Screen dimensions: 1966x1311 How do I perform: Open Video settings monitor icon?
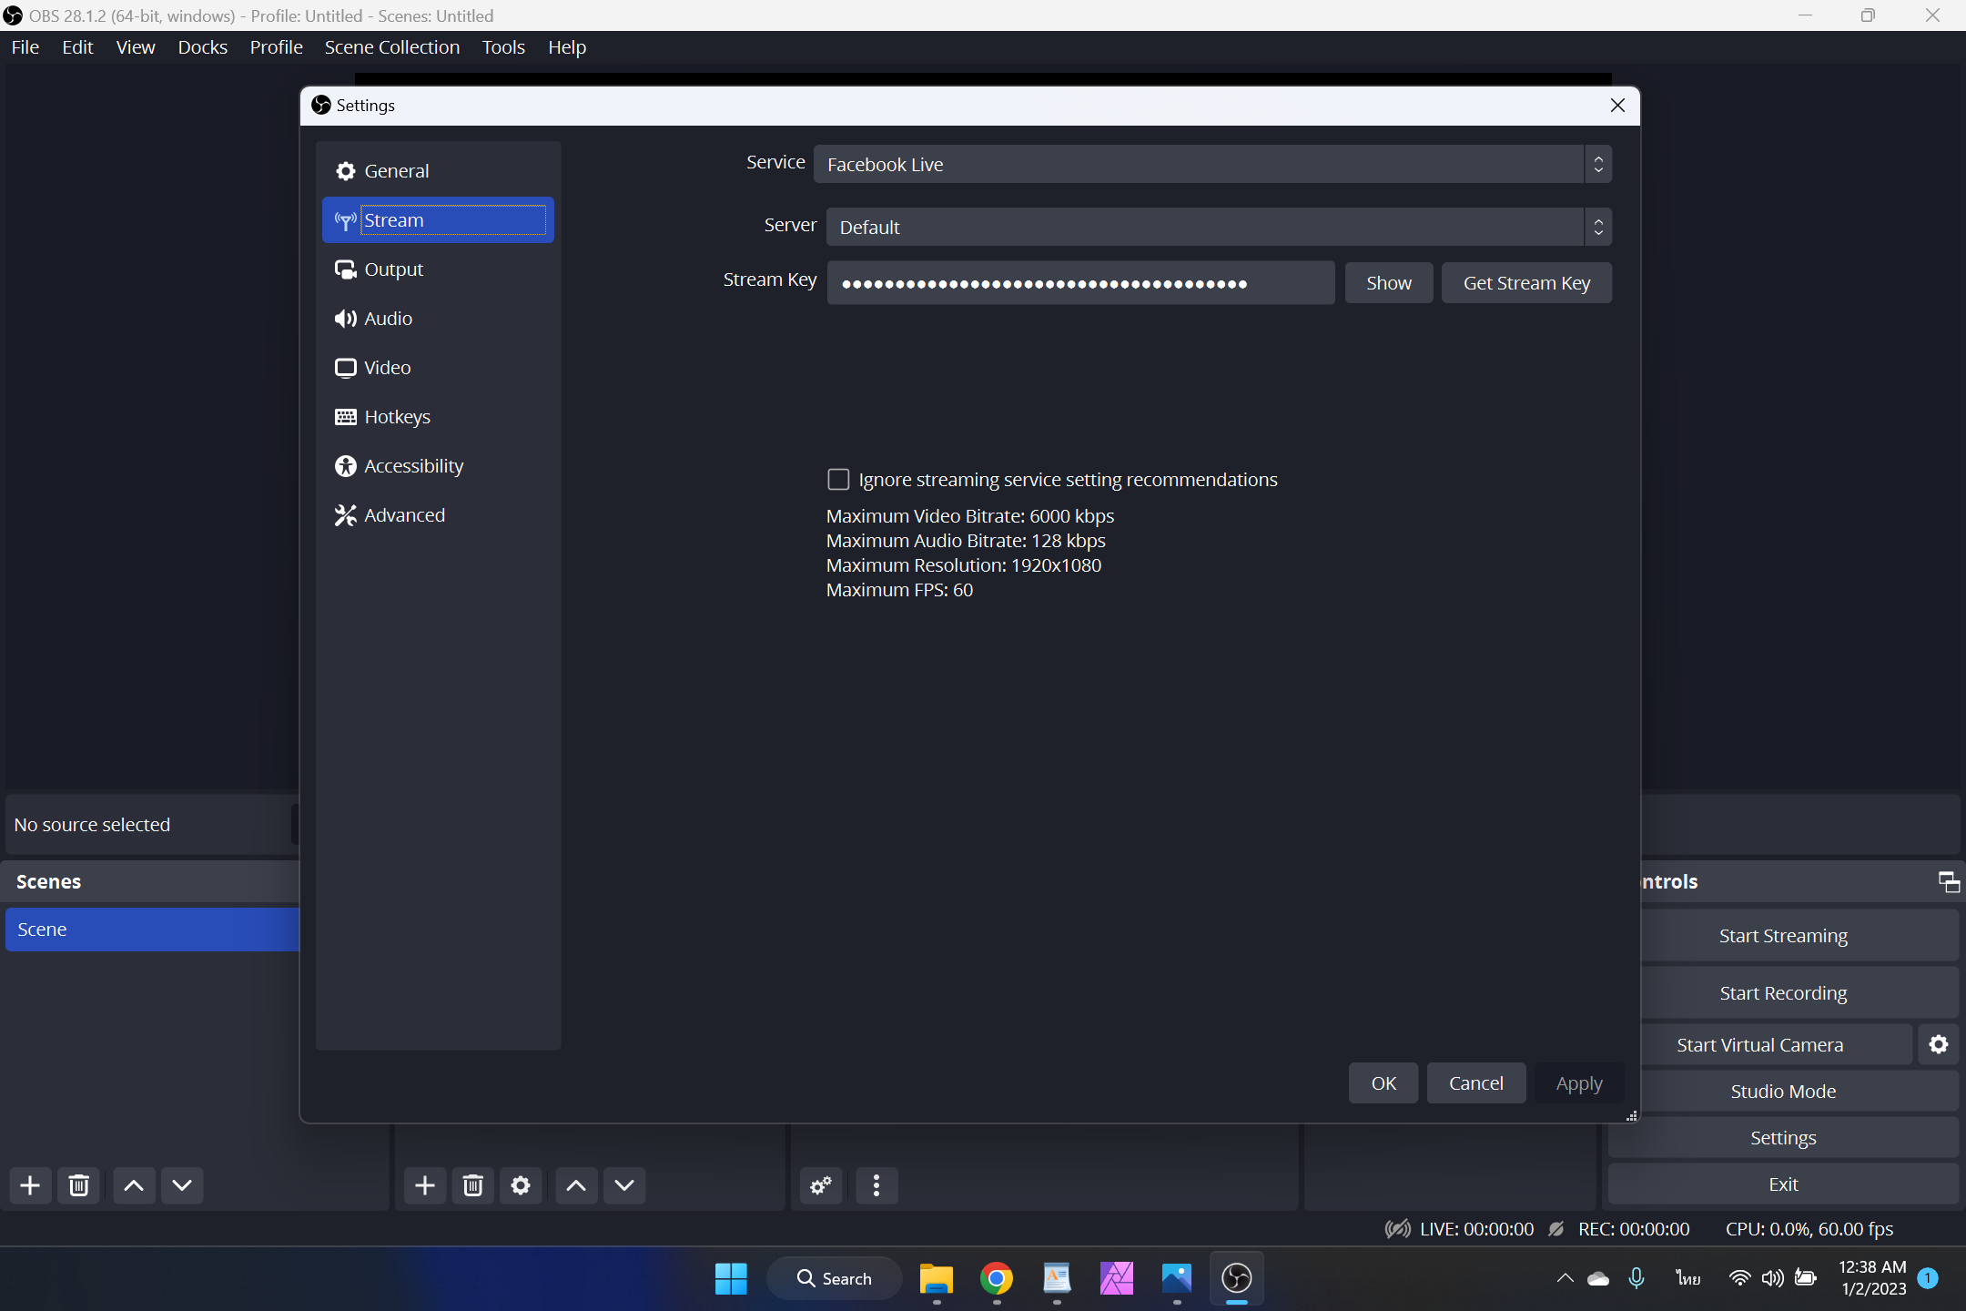(x=345, y=368)
